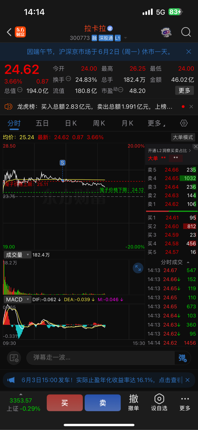Viewport: 198px width, 430px height.
Task: Select 卖4 order row at 24.65
Action: [172, 178]
